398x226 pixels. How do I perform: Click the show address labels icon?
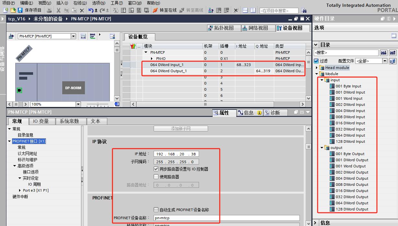click(83, 36)
